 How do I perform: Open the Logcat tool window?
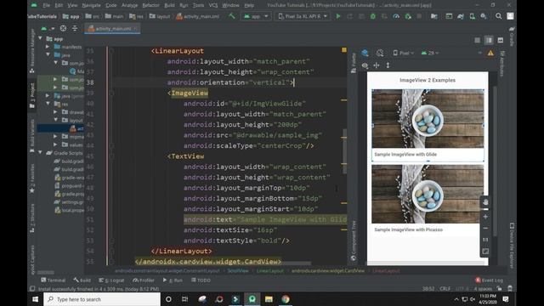(111, 280)
